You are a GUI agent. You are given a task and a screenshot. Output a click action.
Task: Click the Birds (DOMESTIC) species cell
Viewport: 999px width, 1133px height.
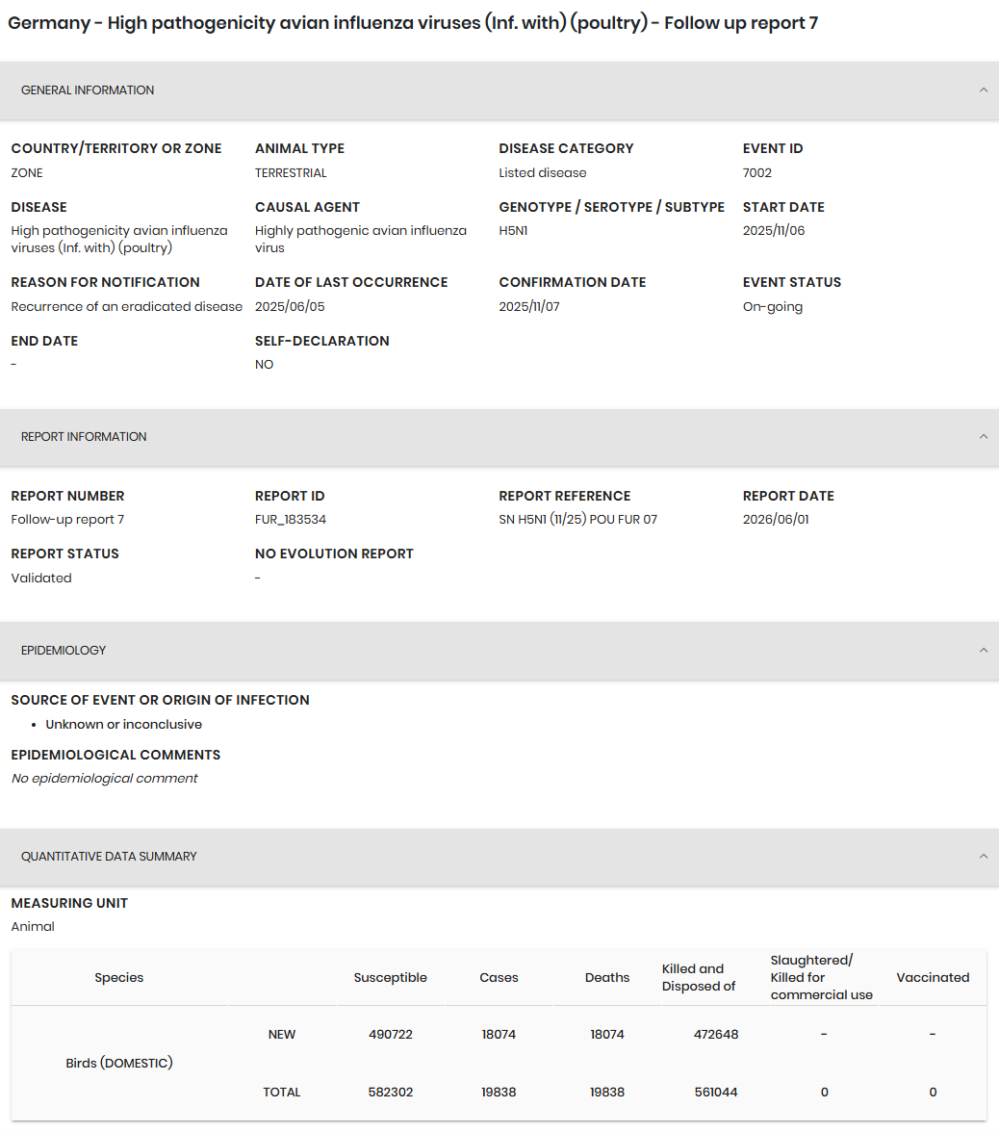119,1063
